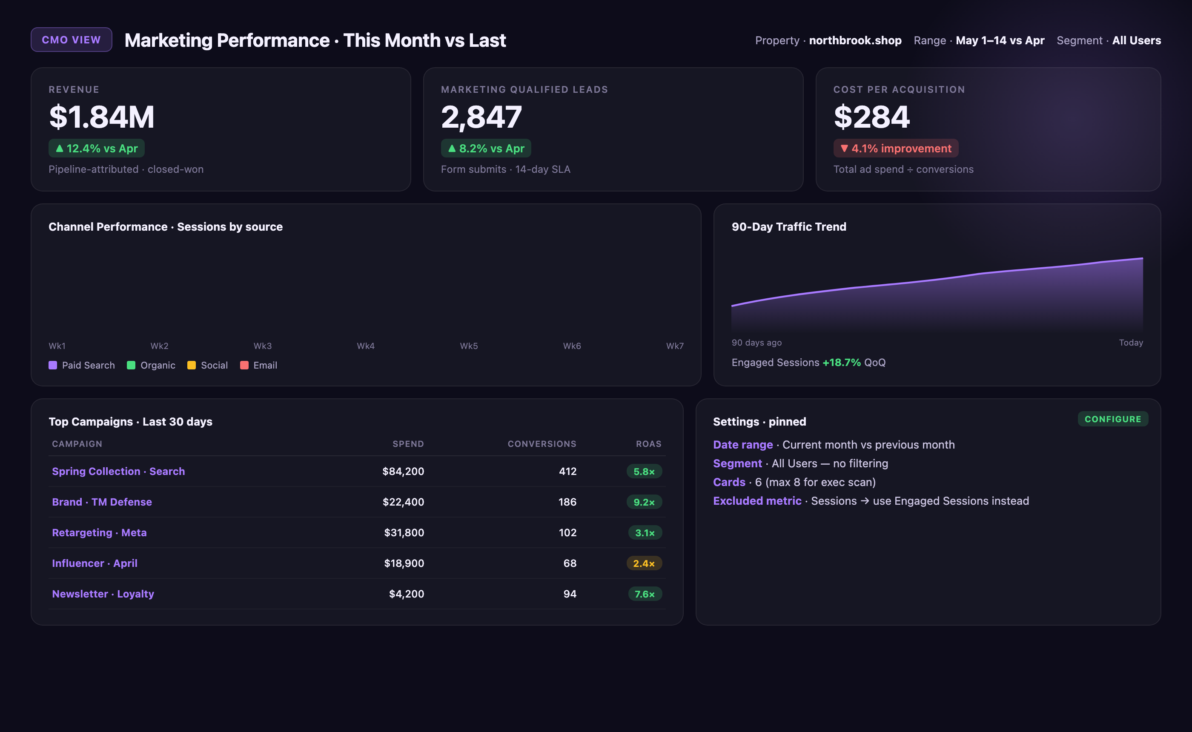Click the purple Paid Search legend swatch

tap(53, 365)
